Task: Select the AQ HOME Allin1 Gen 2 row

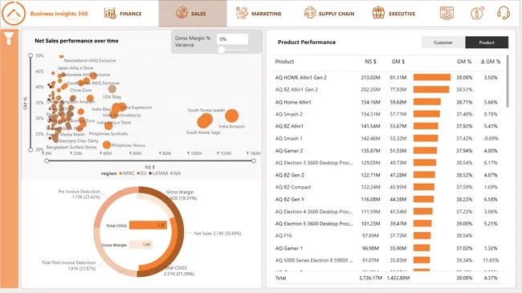Action: (x=389, y=78)
